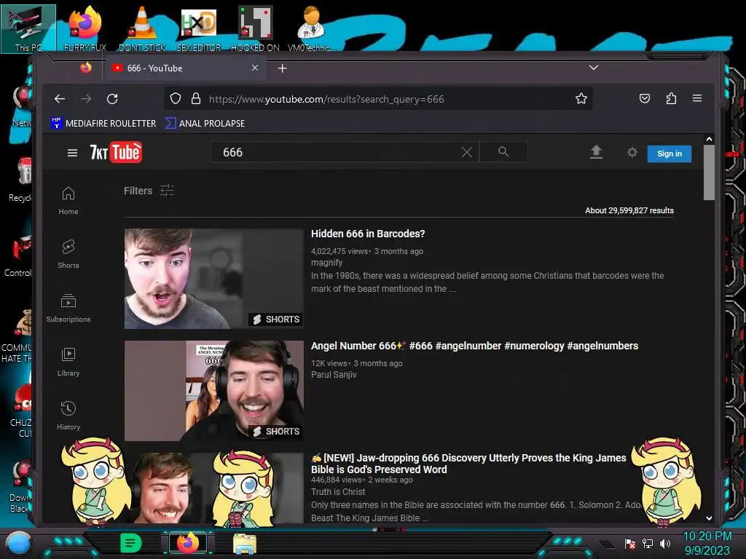Toggle the YouTube guide hamburger menu
The height and width of the screenshot is (559, 746).
[72, 153]
